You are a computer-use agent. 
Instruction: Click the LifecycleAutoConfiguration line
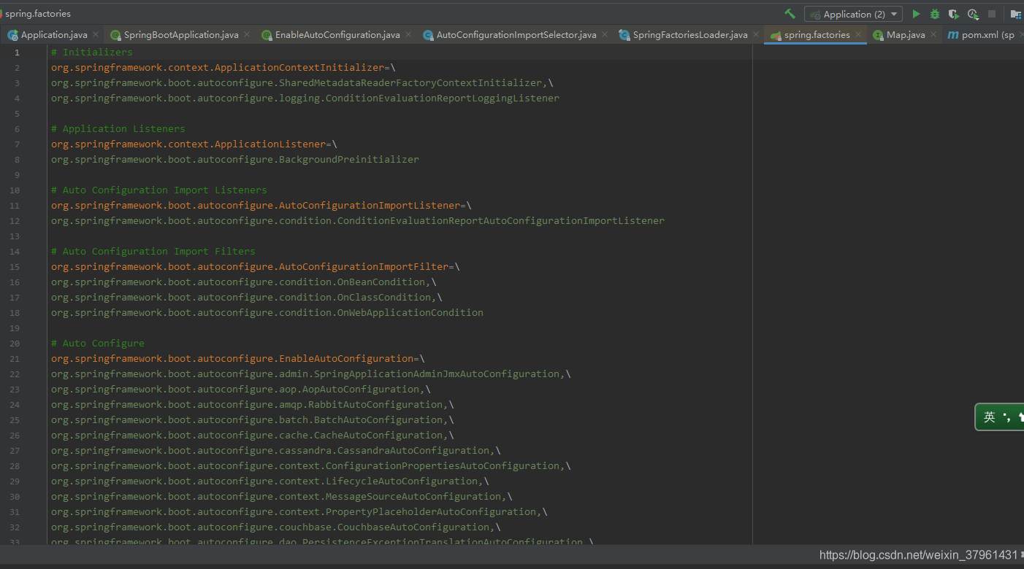[x=270, y=481]
